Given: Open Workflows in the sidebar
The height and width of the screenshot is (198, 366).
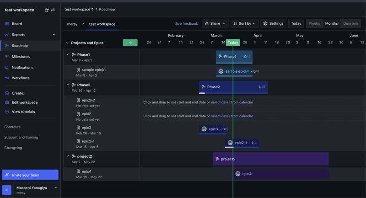Looking at the screenshot, I should 21,78.
